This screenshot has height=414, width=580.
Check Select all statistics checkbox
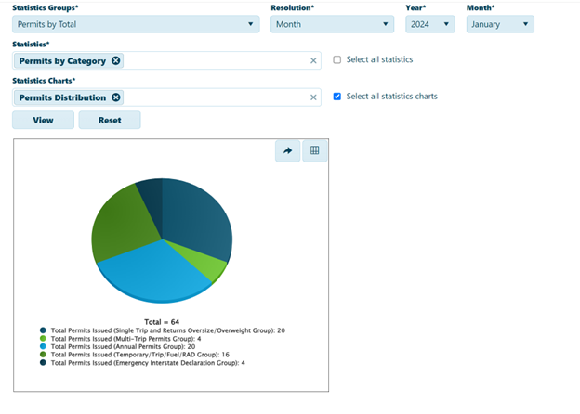click(337, 59)
